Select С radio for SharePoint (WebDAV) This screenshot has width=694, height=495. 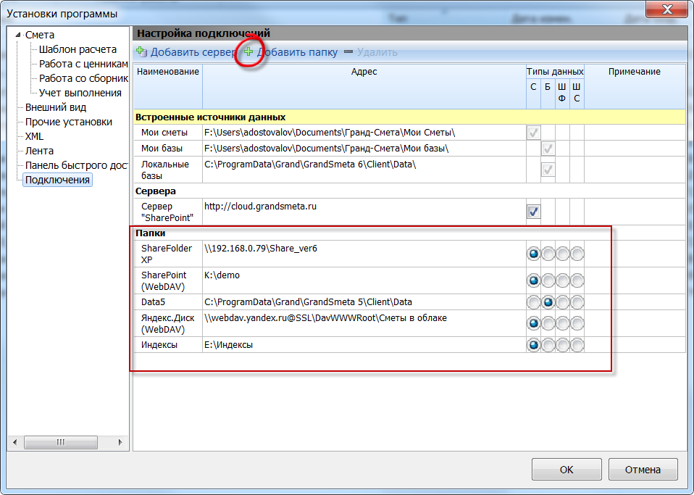pos(533,280)
